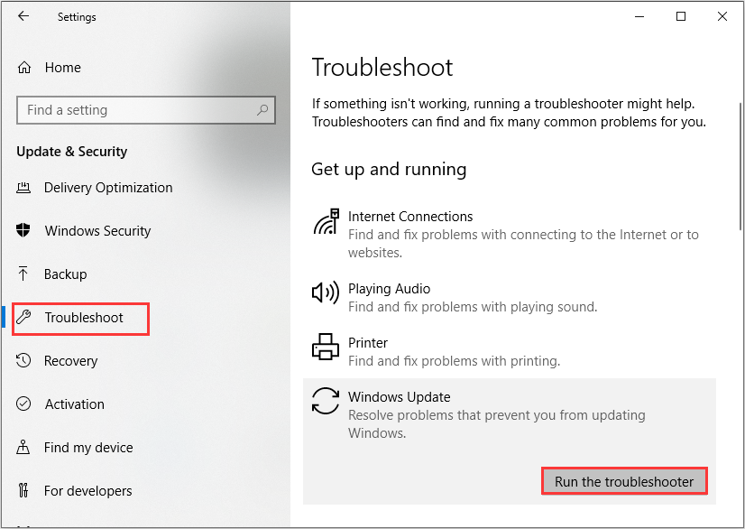The image size is (745, 529).
Task: Click the Internet Connections wifi icon
Action: (x=326, y=221)
